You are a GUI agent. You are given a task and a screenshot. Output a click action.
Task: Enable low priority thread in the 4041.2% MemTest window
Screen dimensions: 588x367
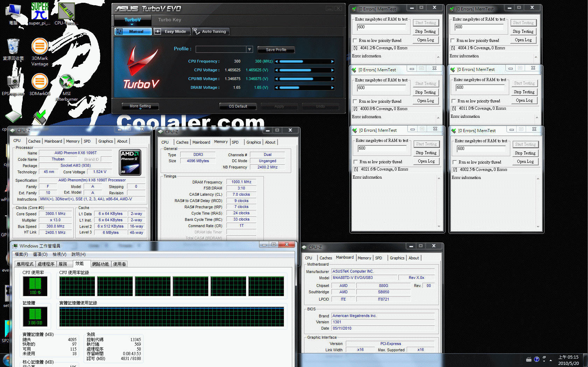355,41
